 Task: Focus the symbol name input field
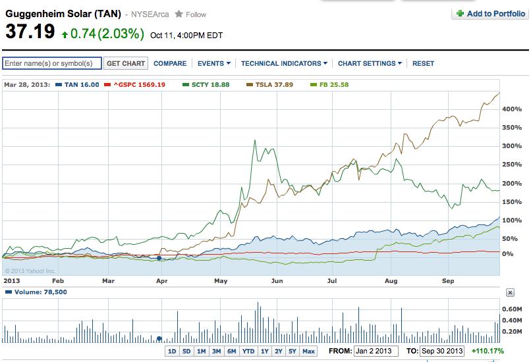[x=52, y=63]
